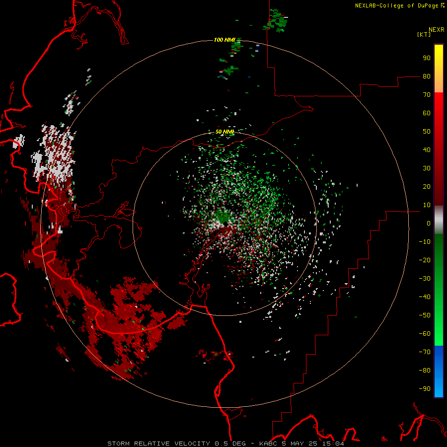This screenshot has width=447, height=447.
Task: Click the 40 value on velocity scale
Action: point(427,149)
